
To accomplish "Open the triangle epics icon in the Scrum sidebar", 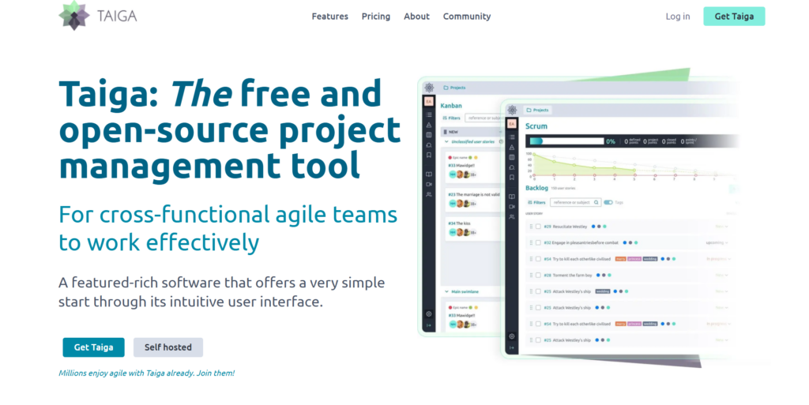I will pos(512,148).
